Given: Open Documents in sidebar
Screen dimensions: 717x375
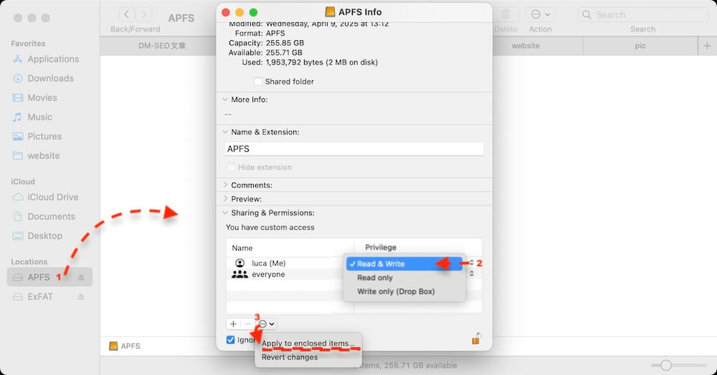Looking at the screenshot, I should click(44, 217).
